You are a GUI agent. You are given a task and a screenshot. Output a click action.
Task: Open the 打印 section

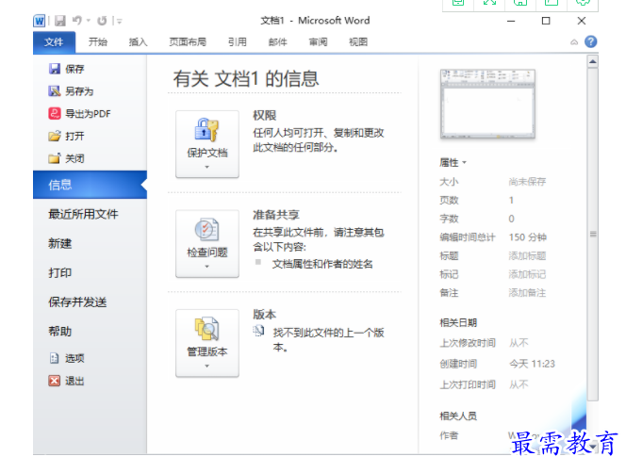click(60, 273)
